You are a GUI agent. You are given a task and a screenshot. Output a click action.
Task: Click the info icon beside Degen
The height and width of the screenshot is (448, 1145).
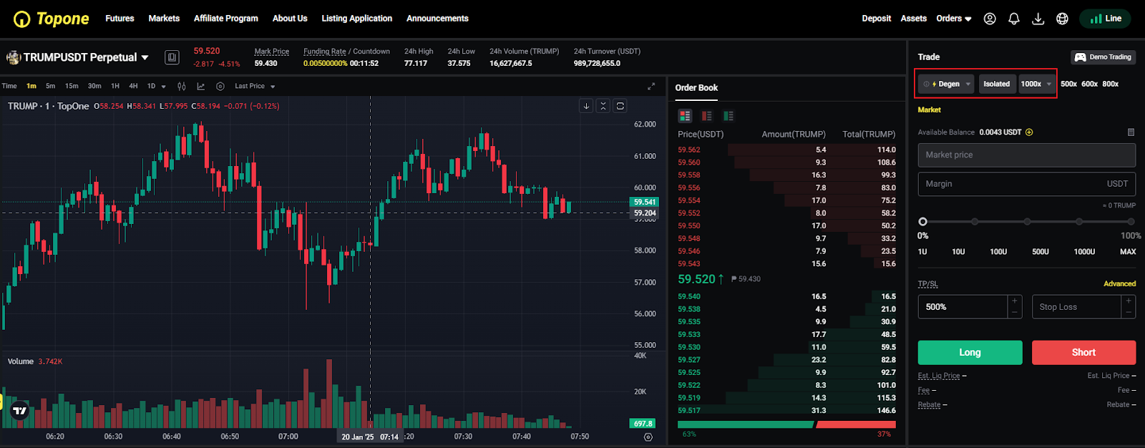tap(926, 84)
